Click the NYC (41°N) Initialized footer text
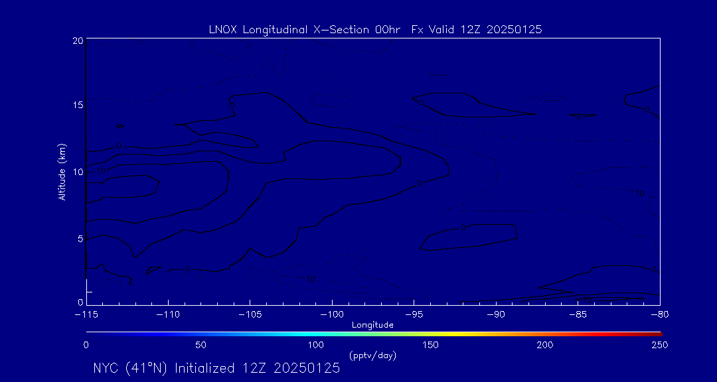This screenshot has width=717, height=382. tap(216, 368)
